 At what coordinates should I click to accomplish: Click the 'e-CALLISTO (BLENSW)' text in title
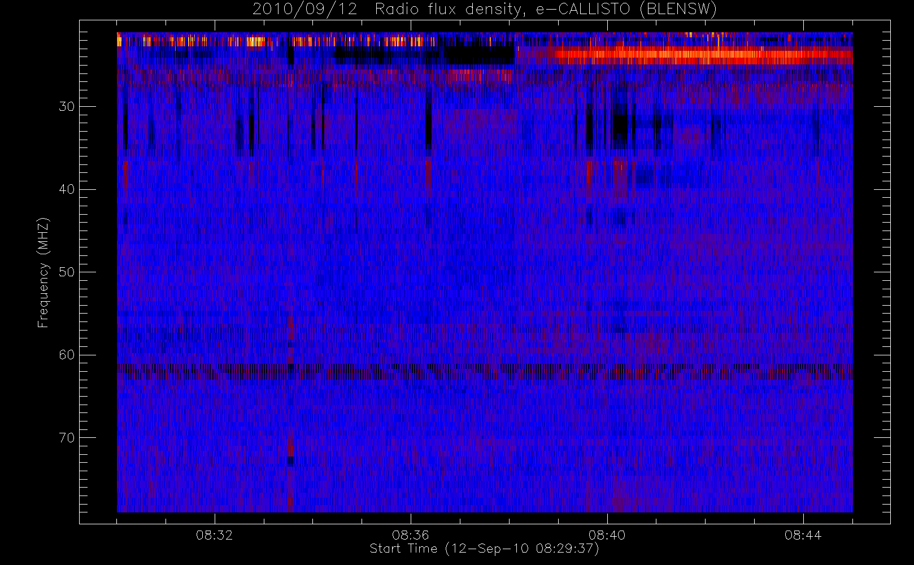coord(626,10)
